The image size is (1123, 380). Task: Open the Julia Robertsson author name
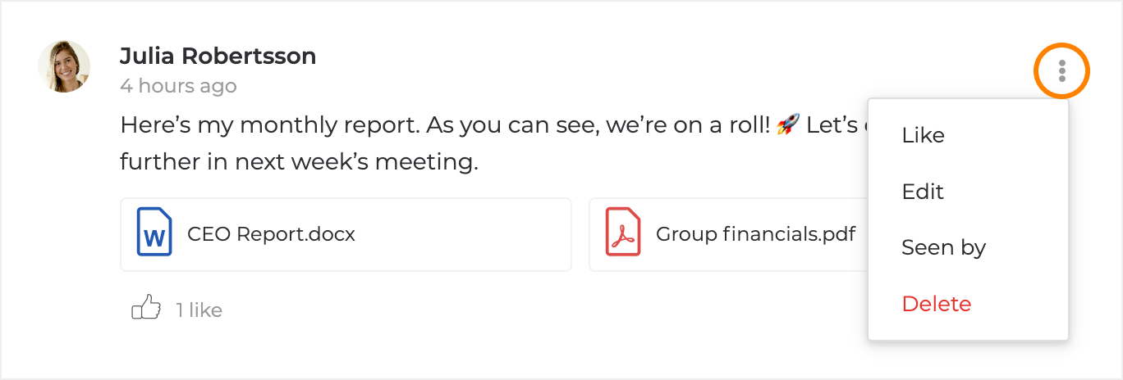click(x=218, y=57)
